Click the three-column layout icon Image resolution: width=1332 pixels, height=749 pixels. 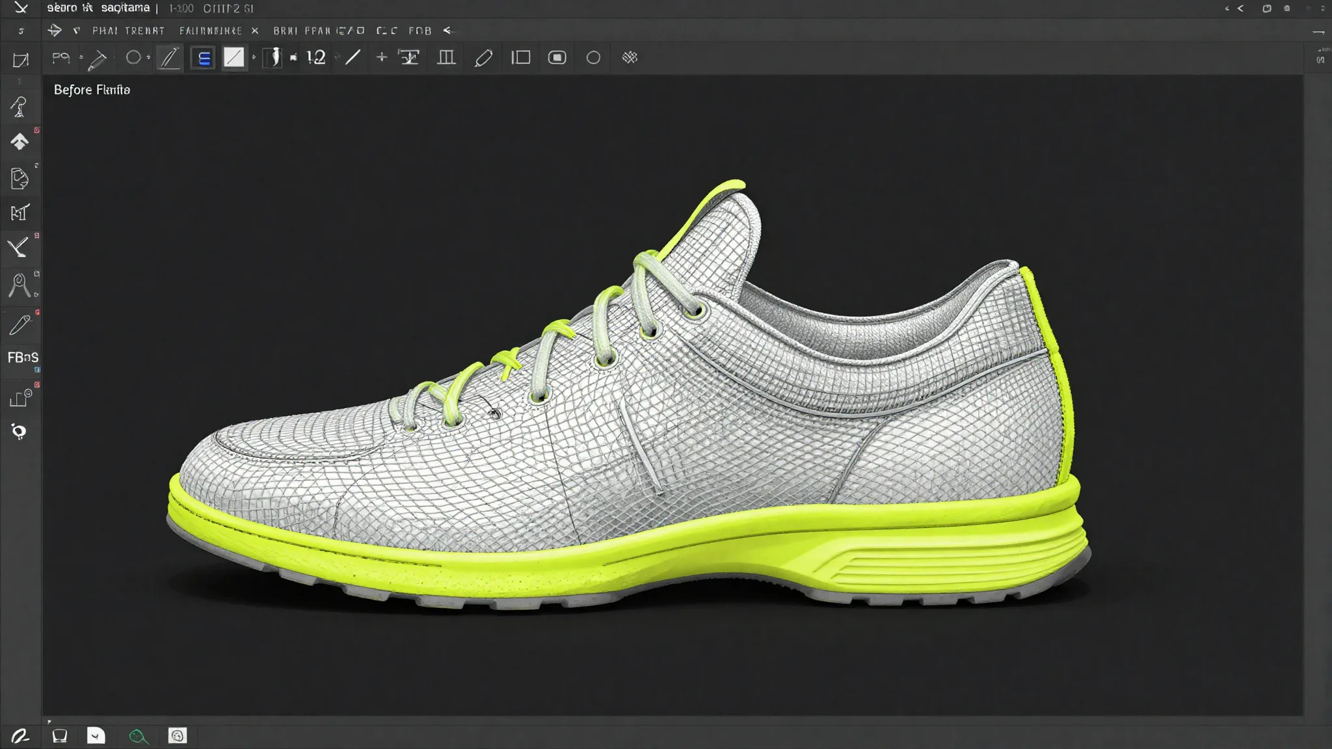coord(446,58)
